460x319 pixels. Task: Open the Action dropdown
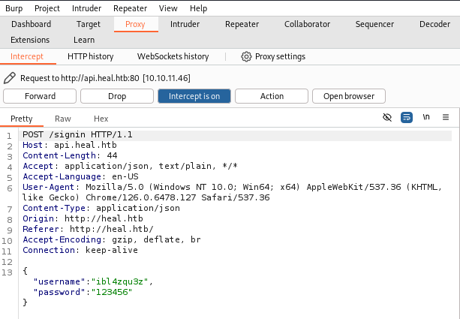(x=272, y=96)
